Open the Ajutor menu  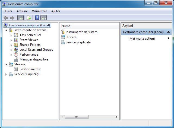click(x=56, y=11)
